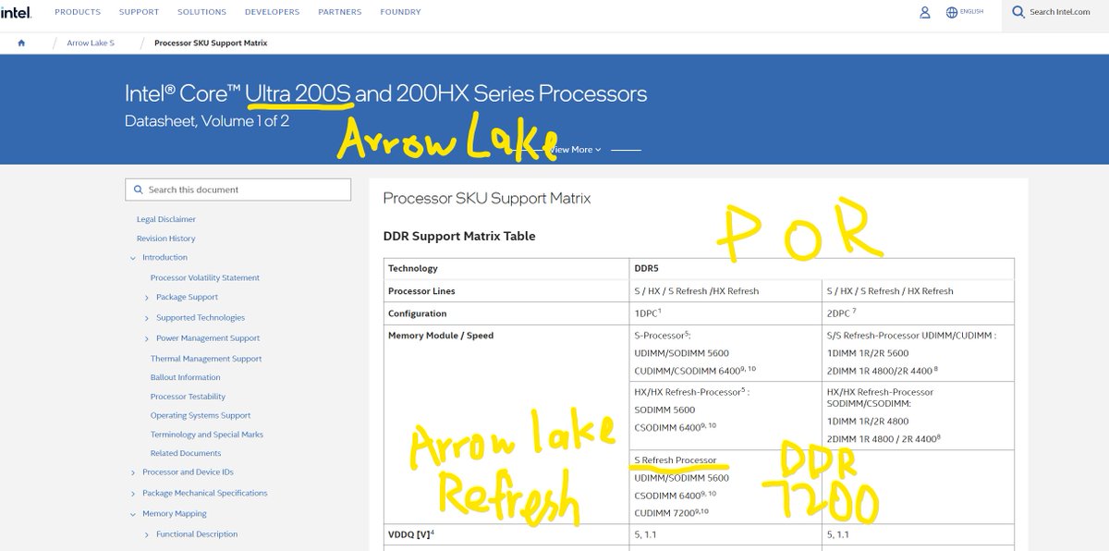
Task: Click the DDR Support Matrix Table heading
Action: point(459,236)
